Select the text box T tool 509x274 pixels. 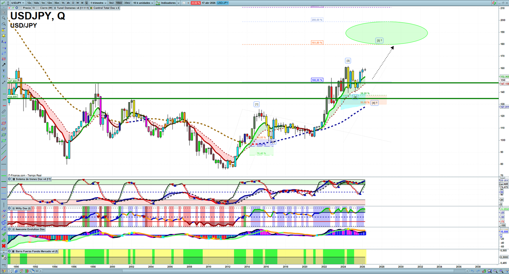pos(4,71)
